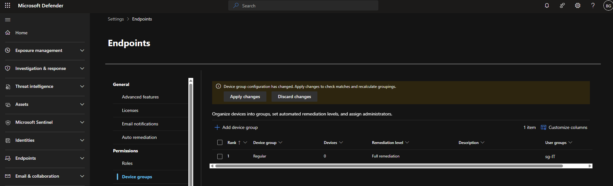Open the Remediation level column dropdown
The image size is (613, 186).
point(407,142)
